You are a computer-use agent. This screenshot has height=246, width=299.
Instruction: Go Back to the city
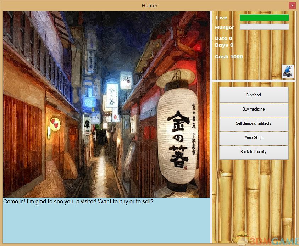click(254, 152)
